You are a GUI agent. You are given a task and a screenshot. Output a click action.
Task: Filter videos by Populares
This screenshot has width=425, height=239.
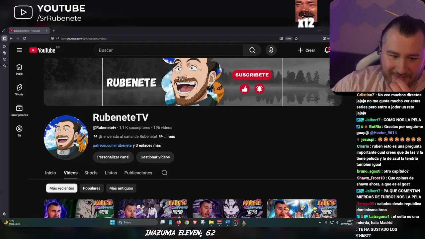(x=92, y=188)
